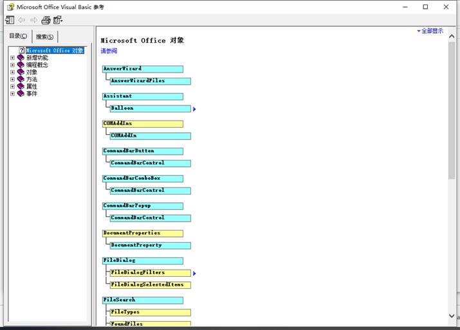This screenshot has height=330, width=460.
Task: Expand the 对象 tree node
Action: (x=12, y=72)
